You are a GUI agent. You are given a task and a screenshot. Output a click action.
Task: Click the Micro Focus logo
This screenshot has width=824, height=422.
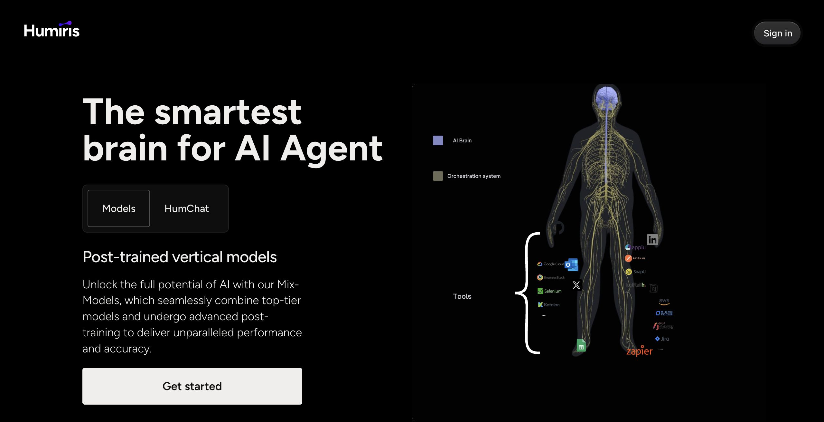click(x=664, y=313)
